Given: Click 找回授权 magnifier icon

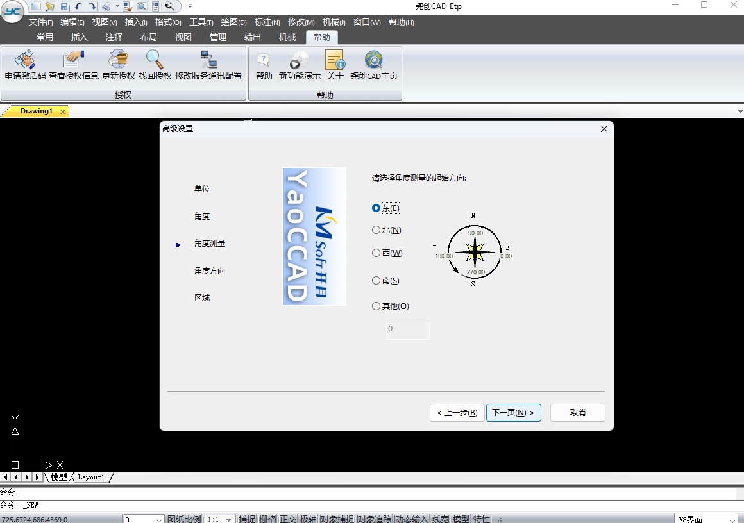Looking at the screenshot, I should [x=155, y=60].
